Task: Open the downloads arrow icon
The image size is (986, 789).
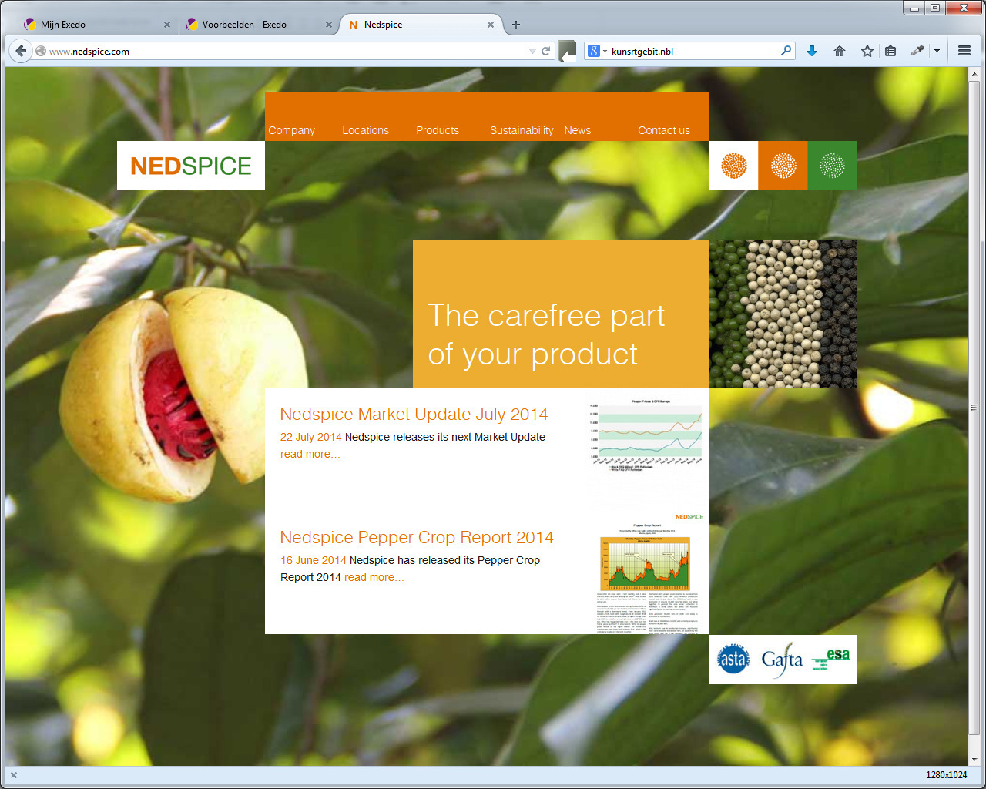Action: coord(812,51)
